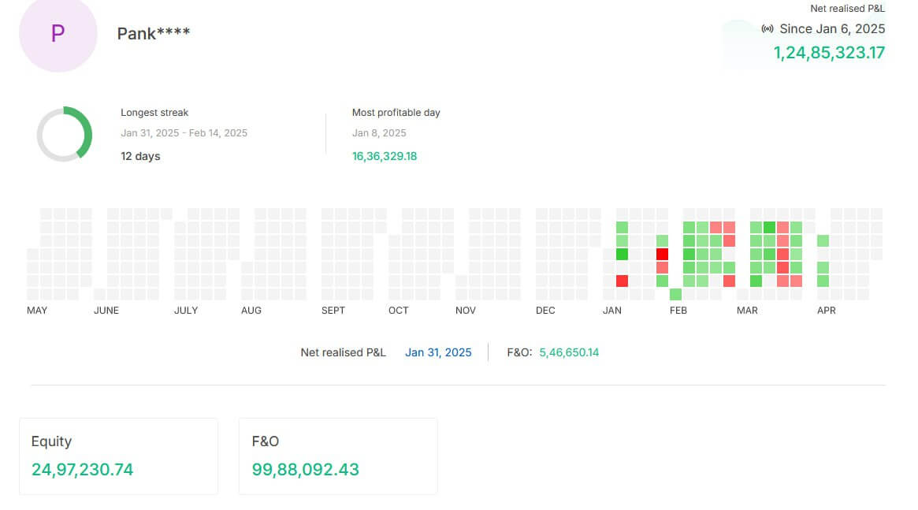The image size is (918, 510).
Task: Click the OCT month label
Action: tap(398, 311)
